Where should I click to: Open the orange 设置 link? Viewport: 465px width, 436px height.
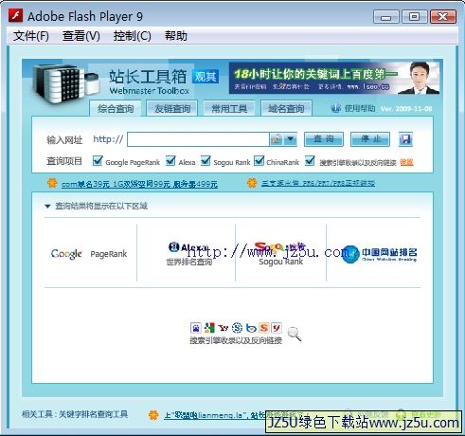tap(406, 162)
